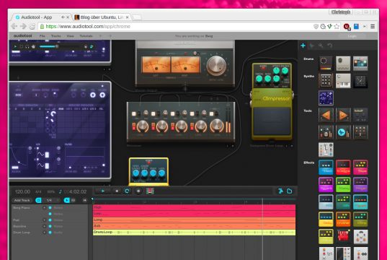
Task: Add the magenta Reverb effect pedal
Action: coord(326,185)
